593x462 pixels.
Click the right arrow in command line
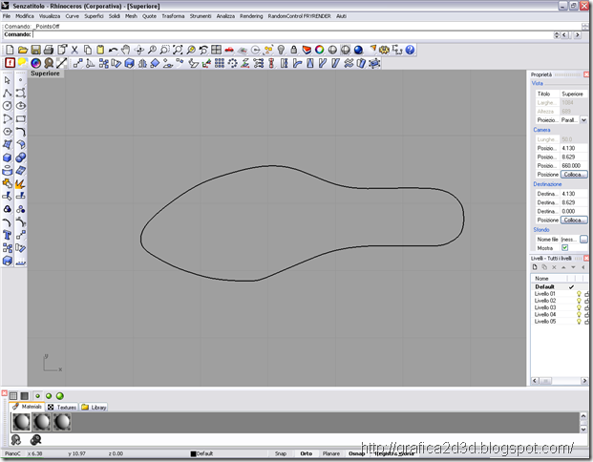pyautogui.click(x=577, y=34)
